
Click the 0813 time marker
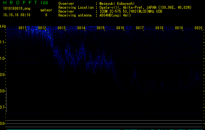point(62,28)
